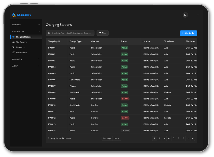The image size is (214, 157).
Task: Open Associations from the sidebar
Action: point(21,53)
